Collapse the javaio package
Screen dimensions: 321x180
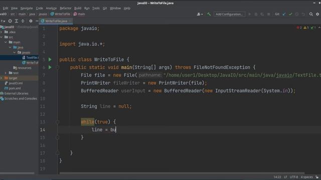tap(15, 52)
